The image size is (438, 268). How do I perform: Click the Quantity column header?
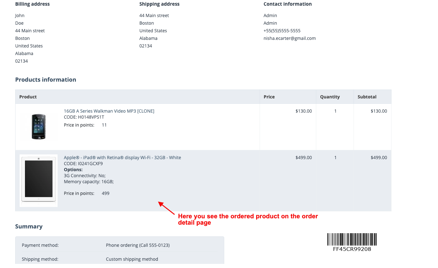[330, 97]
